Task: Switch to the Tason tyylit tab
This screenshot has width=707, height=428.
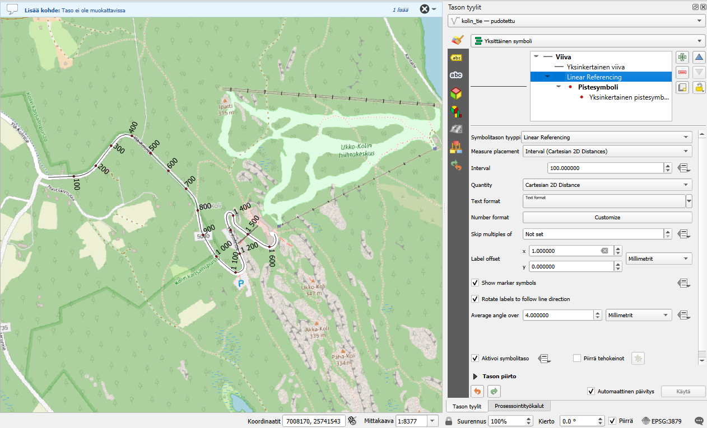Action: pos(467,406)
